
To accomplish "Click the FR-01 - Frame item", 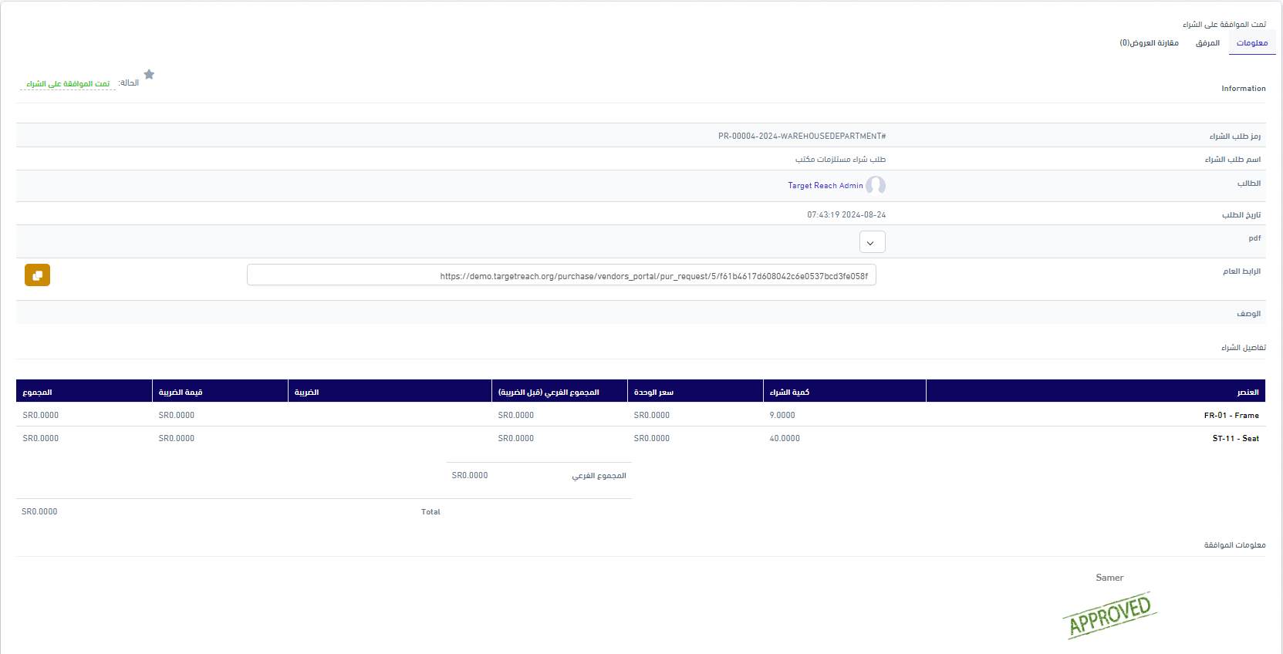I will pyautogui.click(x=1231, y=416).
